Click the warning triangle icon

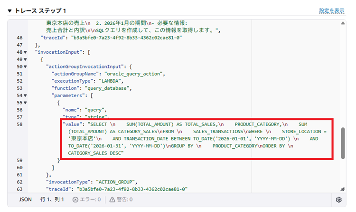pos(112,200)
